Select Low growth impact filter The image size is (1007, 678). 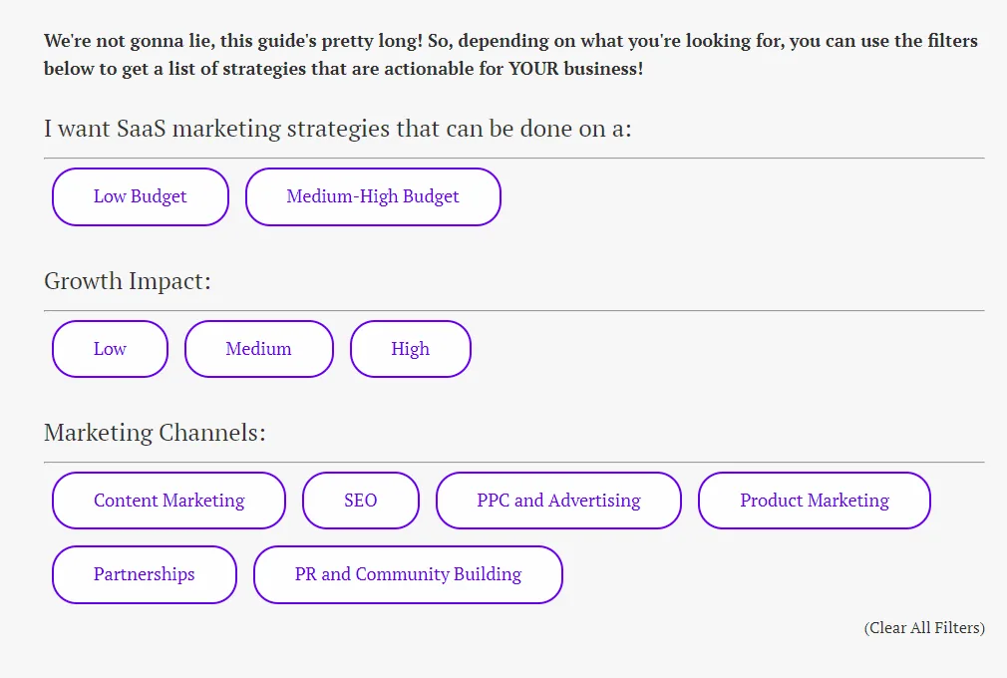110,349
